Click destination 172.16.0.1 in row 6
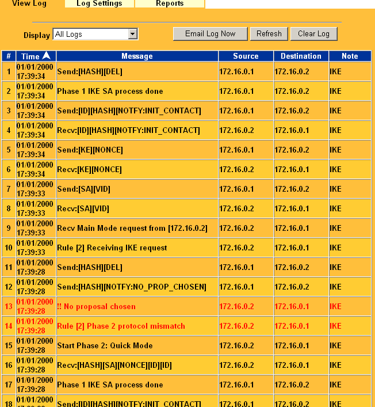Viewport: 375px width, 407px height. coord(292,169)
